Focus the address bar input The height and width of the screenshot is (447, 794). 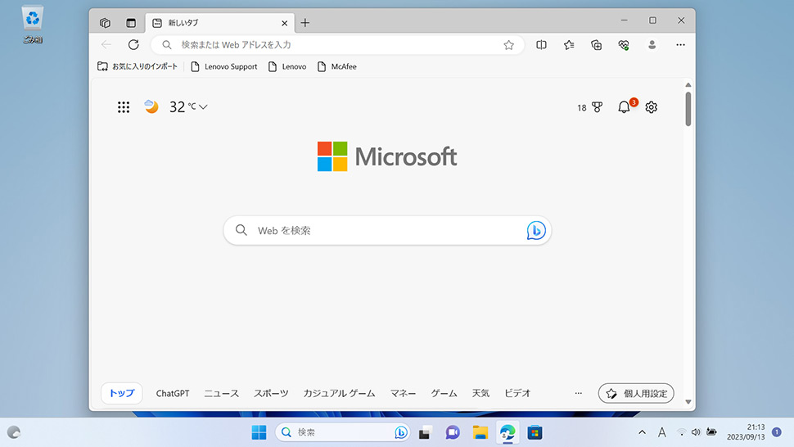pos(336,44)
